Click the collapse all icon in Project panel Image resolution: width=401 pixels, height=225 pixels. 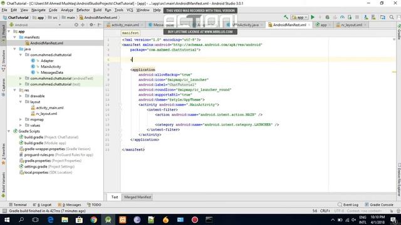click(83, 25)
